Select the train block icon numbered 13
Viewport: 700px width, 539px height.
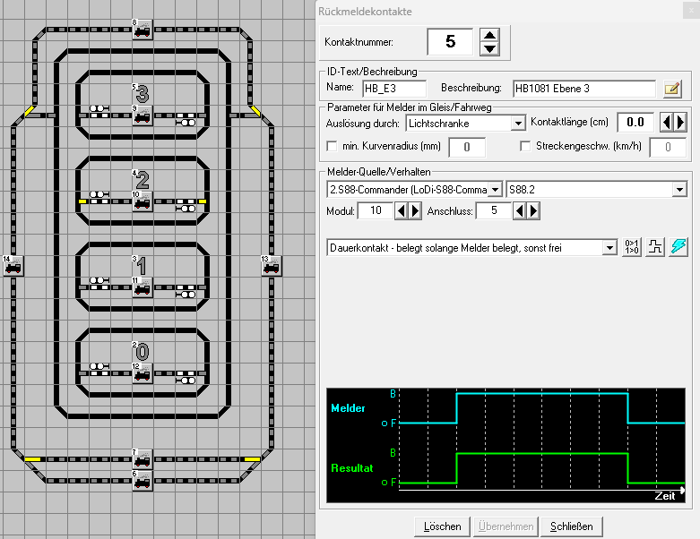tap(271, 266)
